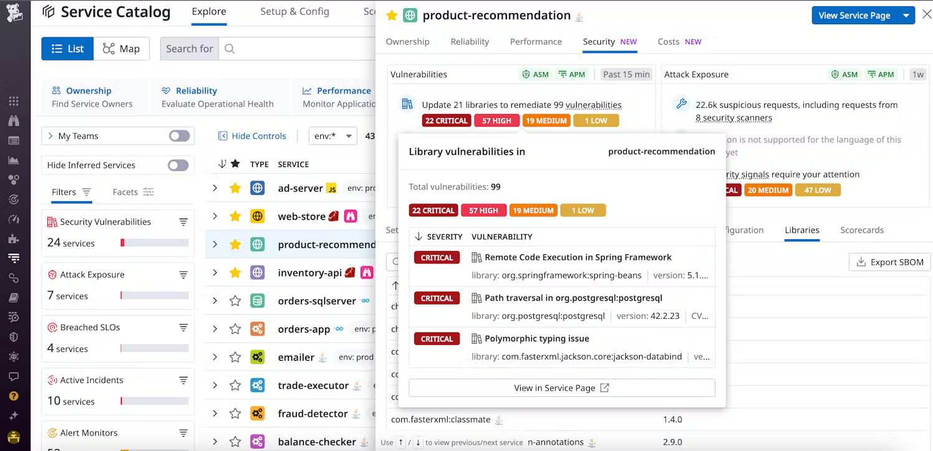Click the emailer service type icon
The height and width of the screenshot is (451, 933).
coord(258,357)
